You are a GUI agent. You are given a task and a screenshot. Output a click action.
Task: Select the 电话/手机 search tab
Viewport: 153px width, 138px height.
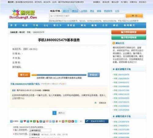tap(55, 11)
